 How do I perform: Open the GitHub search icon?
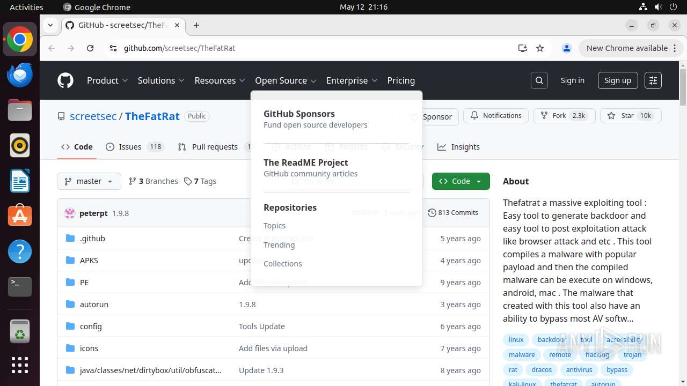[x=539, y=80]
